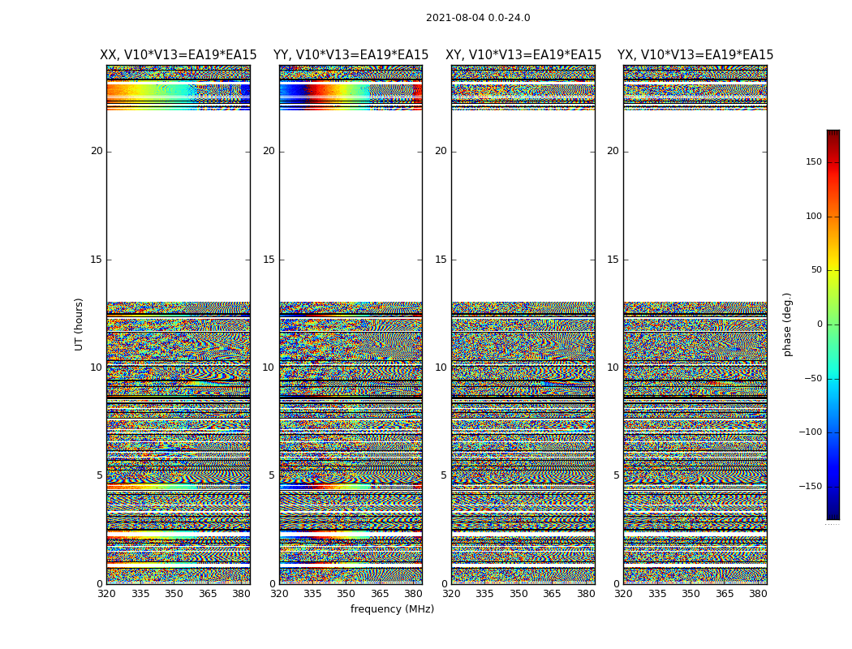Click y-axis tick 20 of YX panel
The height and width of the screenshot is (649, 852).
pos(613,151)
